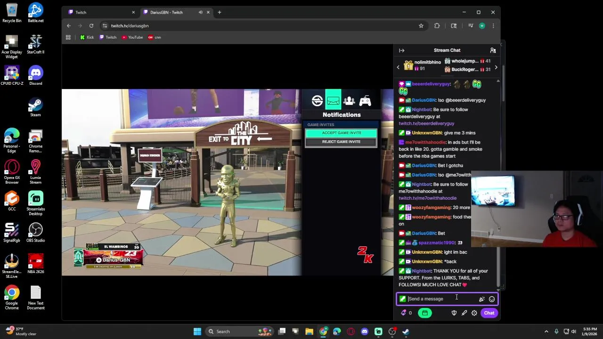Open chat settings gear
603x339 pixels.
pos(474,313)
